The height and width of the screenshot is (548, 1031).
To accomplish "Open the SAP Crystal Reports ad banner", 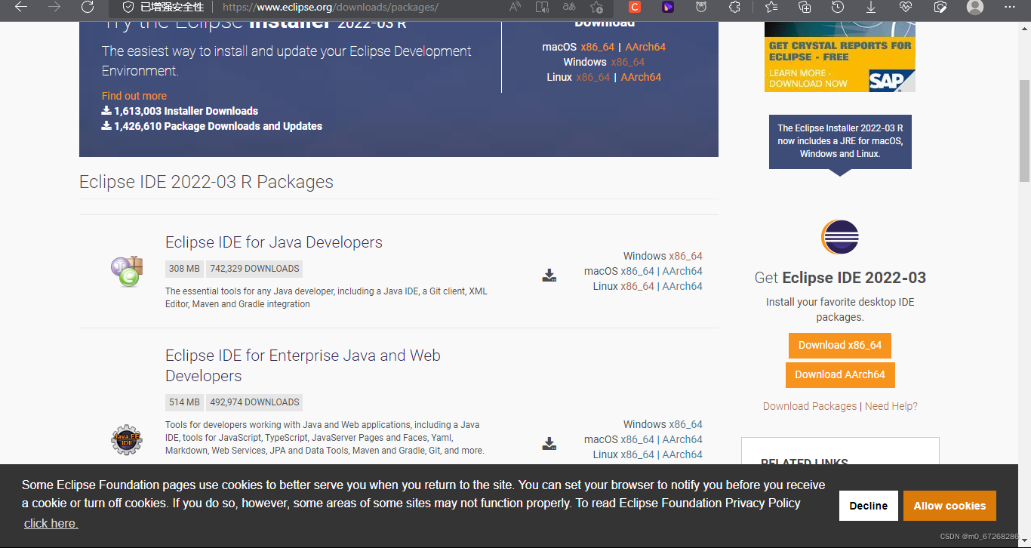I will [840, 57].
